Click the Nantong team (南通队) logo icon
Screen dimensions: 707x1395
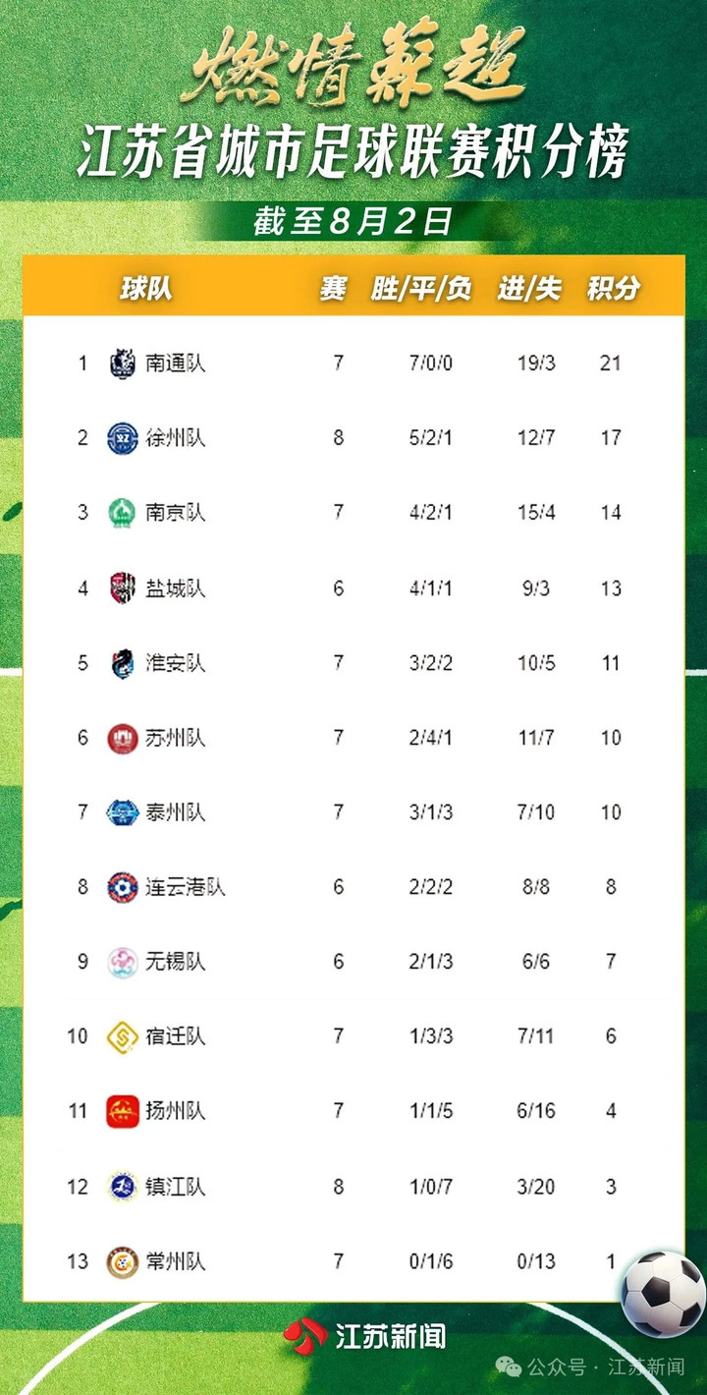[x=123, y=363]
